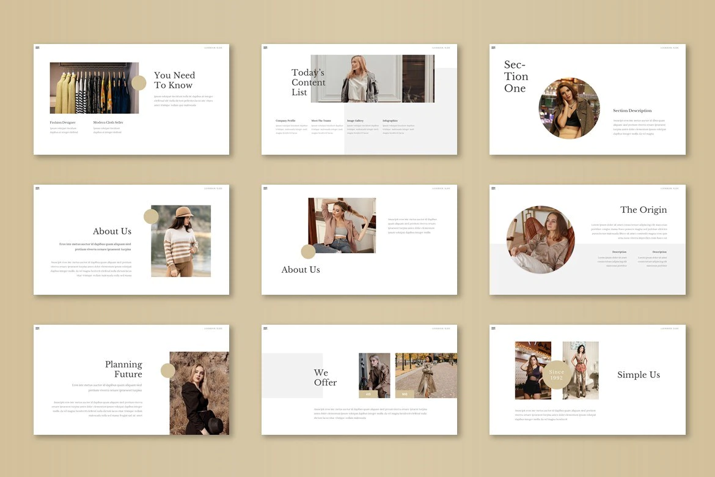Click beige circle beside You Need To Know
715x477 pixels.
click(139, 83)
